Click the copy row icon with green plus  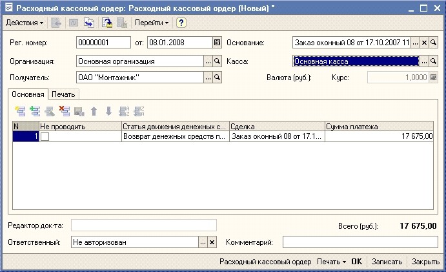pyautogui.click(x=35, y=110)
